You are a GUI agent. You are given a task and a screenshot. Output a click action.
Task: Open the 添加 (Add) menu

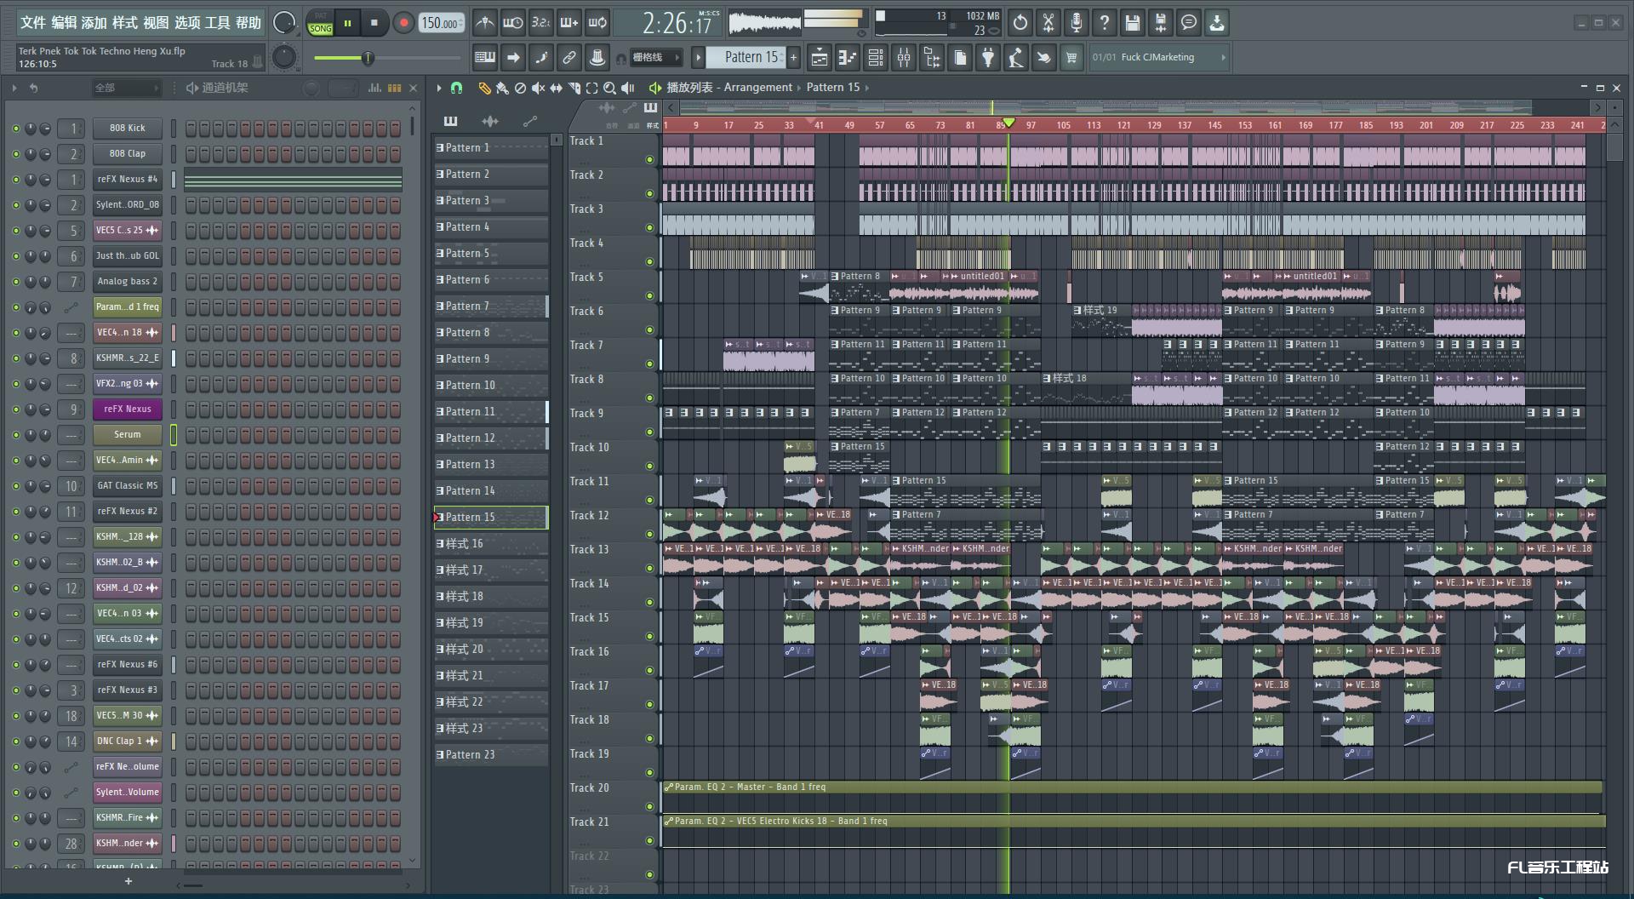tap(94, 23)
